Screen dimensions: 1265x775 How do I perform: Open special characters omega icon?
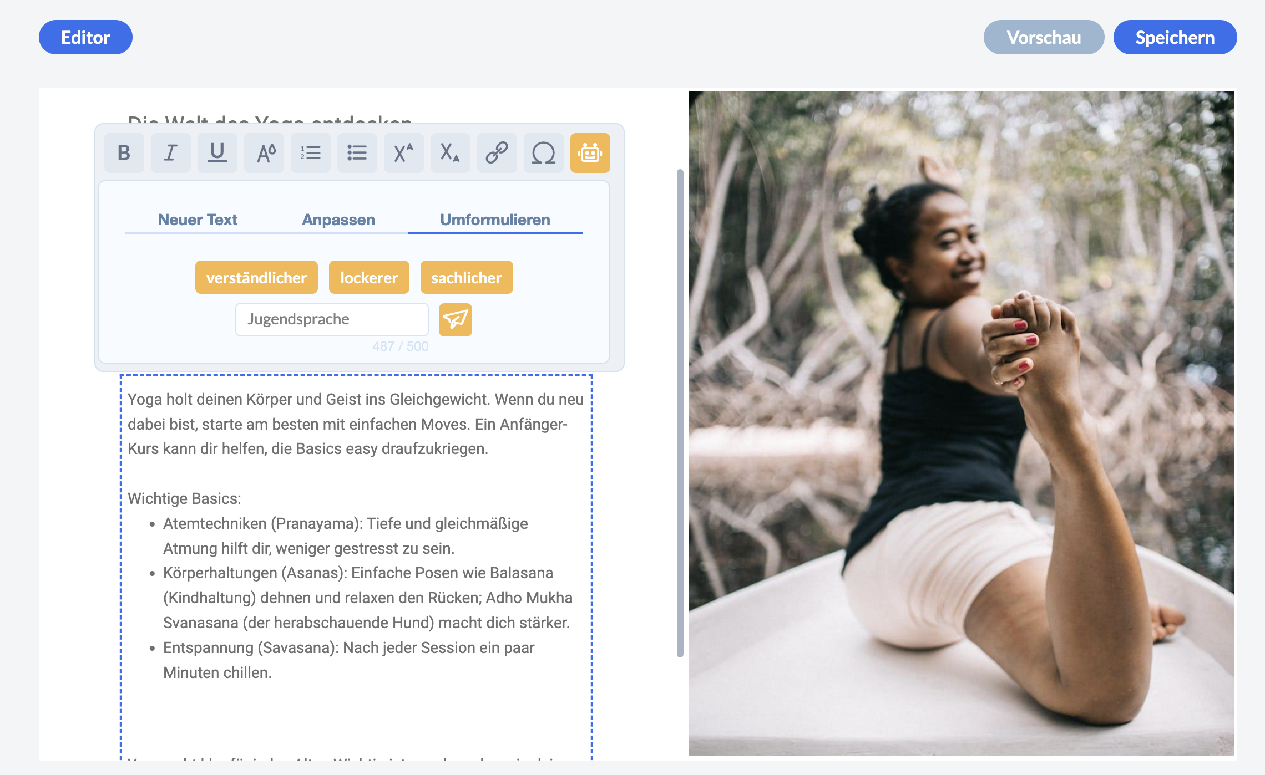click(x=543, y=153)
